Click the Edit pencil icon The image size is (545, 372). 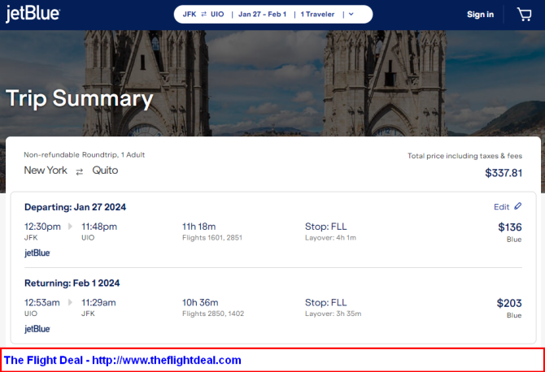click(518, 206)
